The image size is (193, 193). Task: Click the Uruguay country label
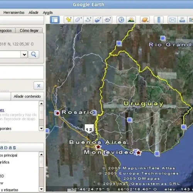(x=143, y=104)
